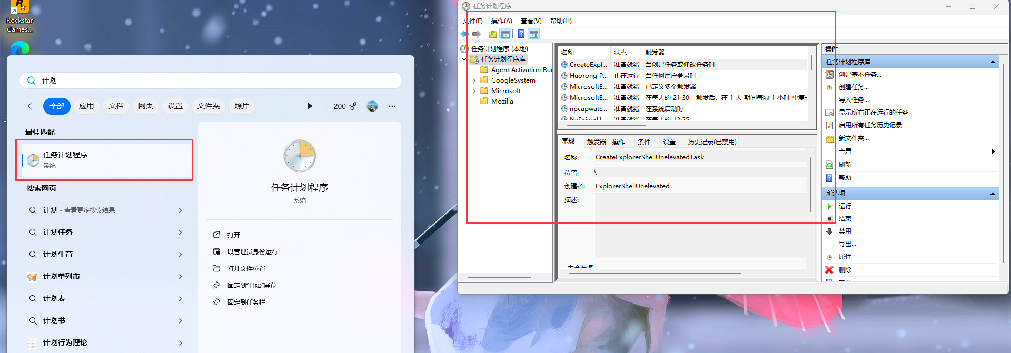The height and width of the screenshot is (353, 1011).
Task: Click the forward arrow in Task Scheduler toolbar
Action: 477,34
